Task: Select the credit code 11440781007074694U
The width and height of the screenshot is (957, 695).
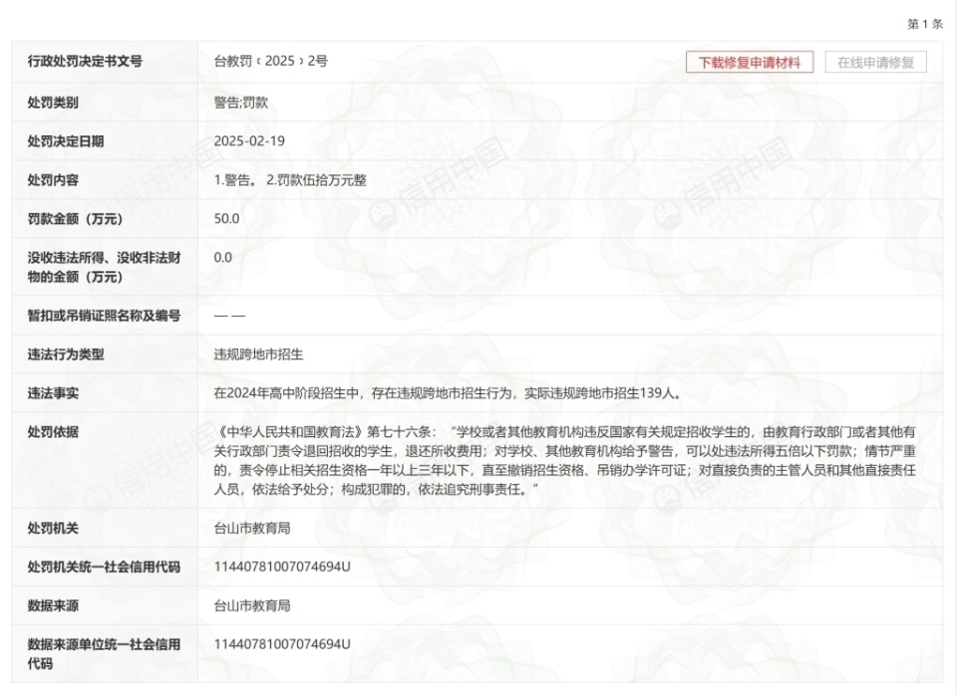Action: coord(279,564)
